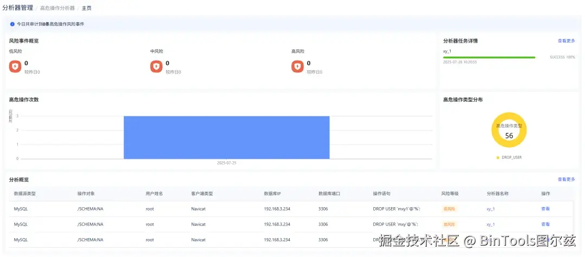585x257 pixels.
Task: Click the 用户姓名 column header
Action: click(x=154, y=194)
